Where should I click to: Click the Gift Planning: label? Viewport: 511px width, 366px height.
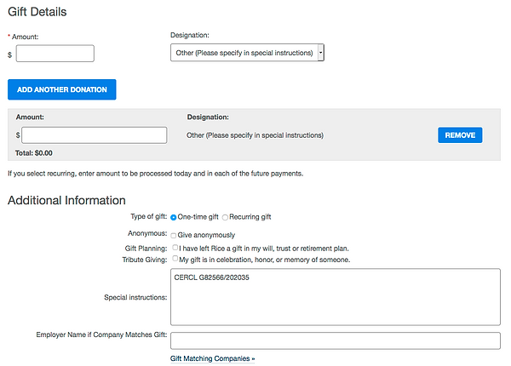tap(146, 249)
